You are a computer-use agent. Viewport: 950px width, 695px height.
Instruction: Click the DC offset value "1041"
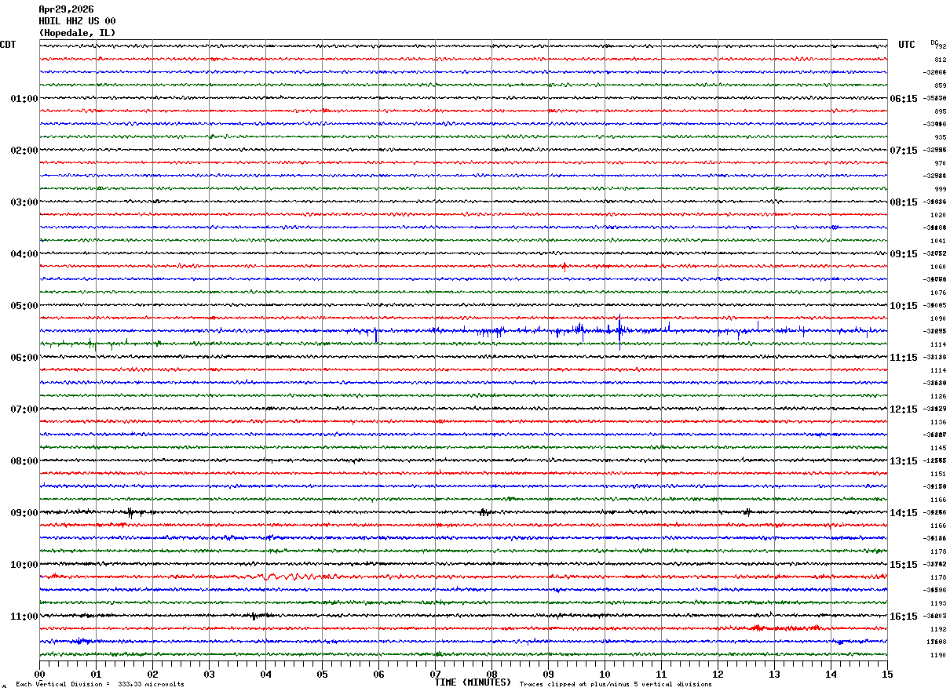(938, 241)
